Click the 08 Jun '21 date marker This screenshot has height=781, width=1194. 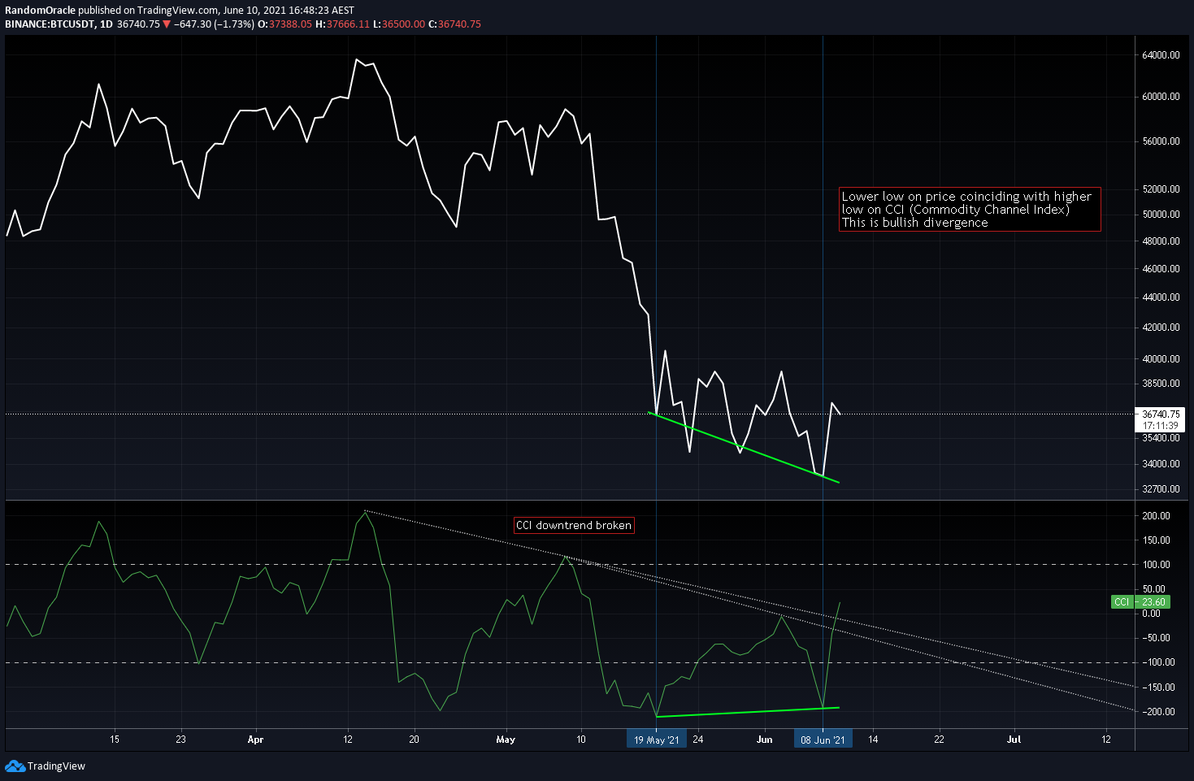click(x=823, y=740)
